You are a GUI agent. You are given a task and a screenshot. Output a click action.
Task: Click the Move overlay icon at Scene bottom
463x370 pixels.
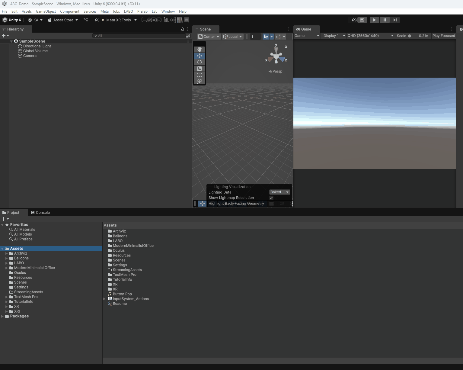(x=202, y=204)
